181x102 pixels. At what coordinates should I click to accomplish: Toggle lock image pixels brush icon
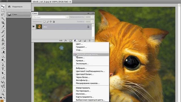point(48,22)
